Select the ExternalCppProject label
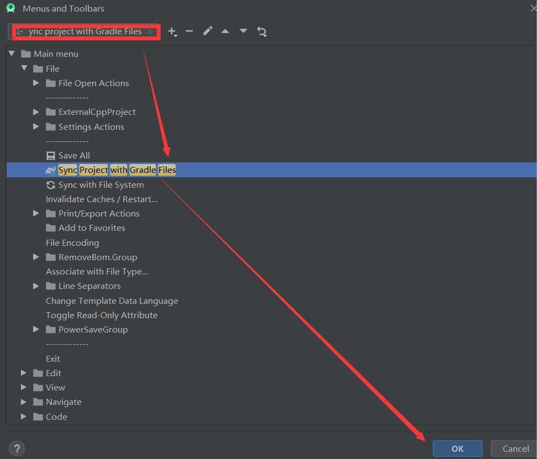 97,112
